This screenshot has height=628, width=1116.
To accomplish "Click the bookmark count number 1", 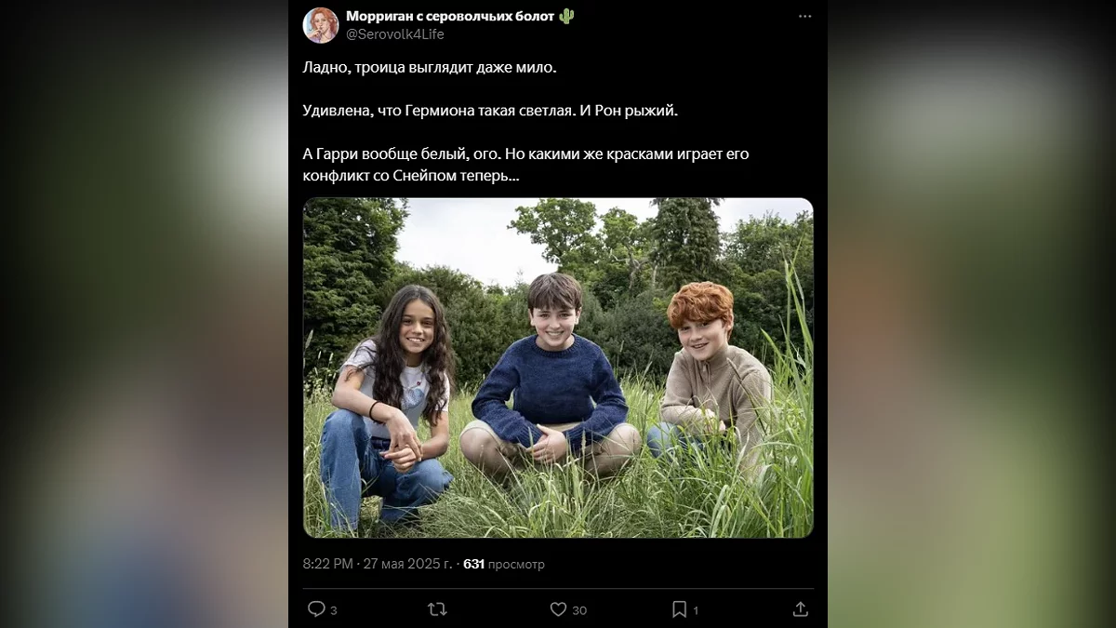I will (695, 610).
